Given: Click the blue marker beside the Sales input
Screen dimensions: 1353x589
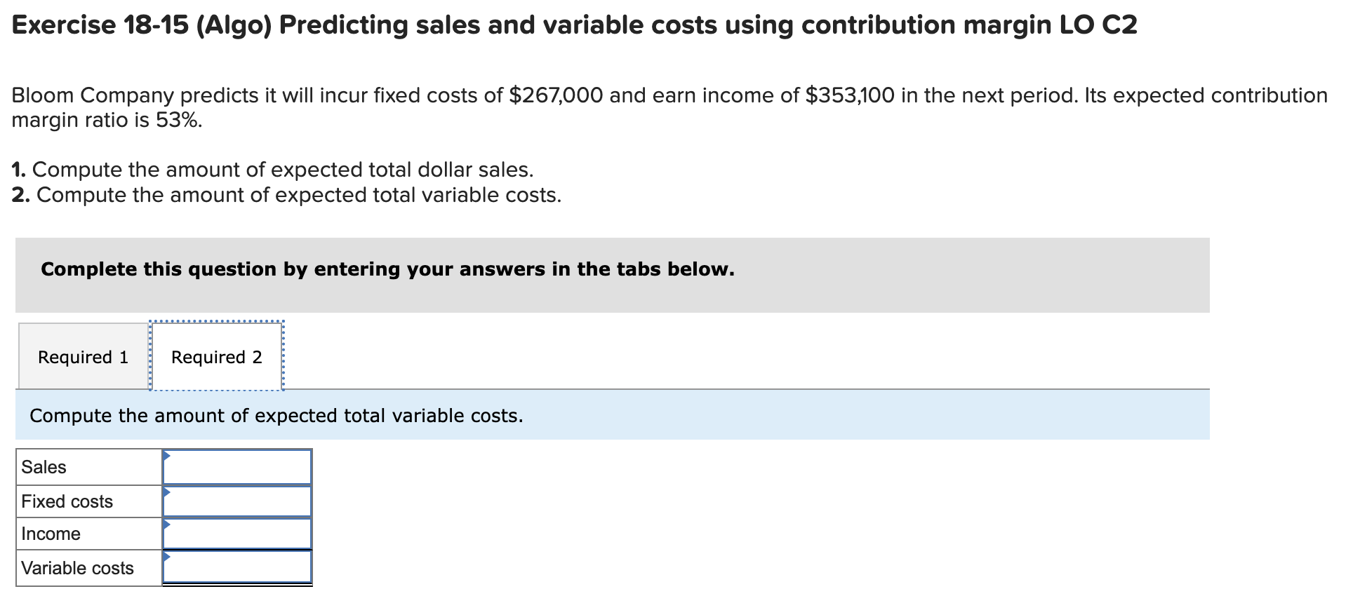Looking at the screenshot, I should [167, 456].
